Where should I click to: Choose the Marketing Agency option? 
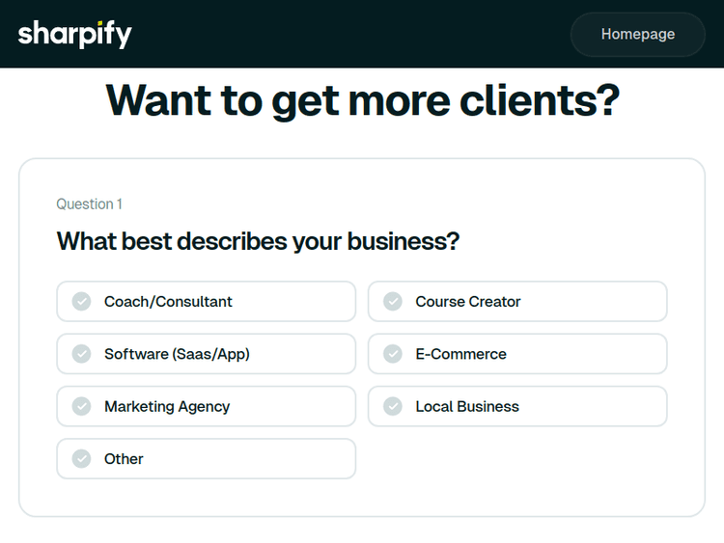tap(206, 407)
